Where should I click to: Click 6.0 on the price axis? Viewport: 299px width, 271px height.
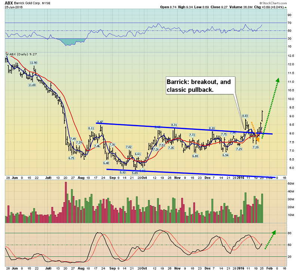point(292,168)
